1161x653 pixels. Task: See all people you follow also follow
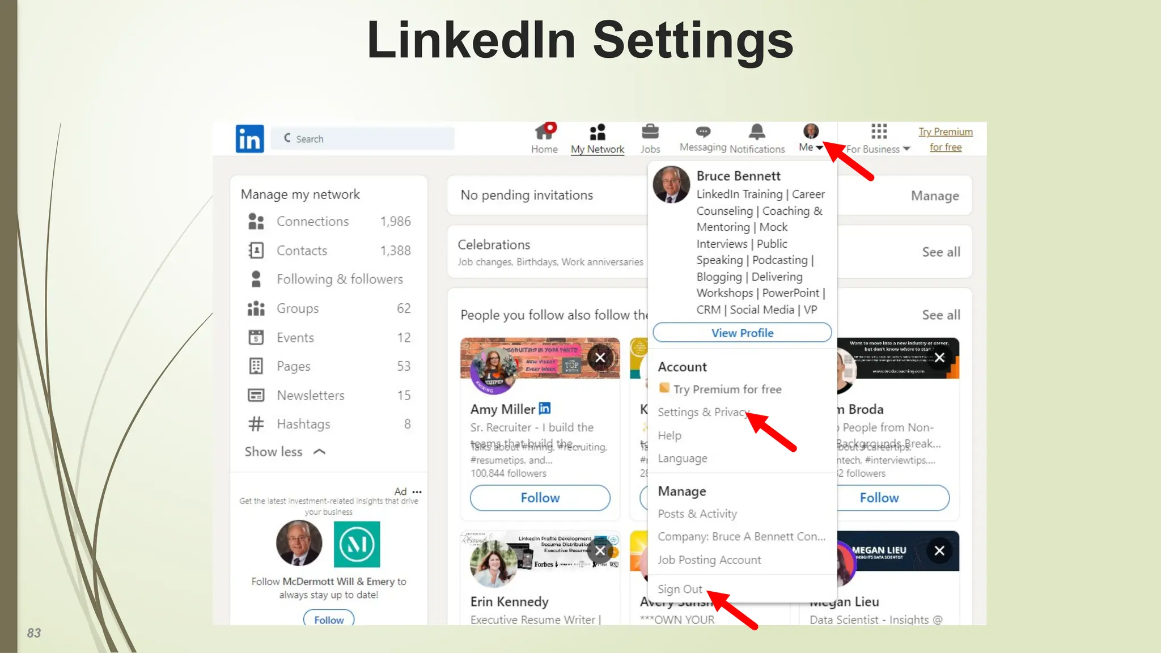[x=941, y=315]
